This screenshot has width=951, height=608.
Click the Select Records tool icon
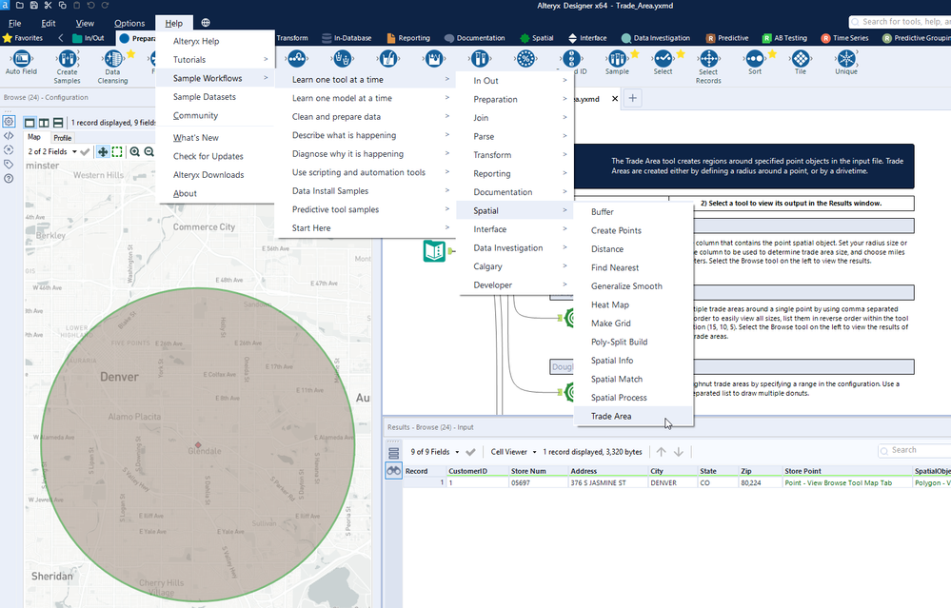(708, 59)
